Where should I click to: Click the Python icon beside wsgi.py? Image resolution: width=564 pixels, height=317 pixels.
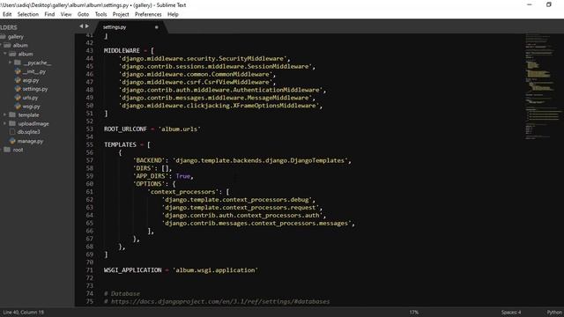click(x=18, y=107)
